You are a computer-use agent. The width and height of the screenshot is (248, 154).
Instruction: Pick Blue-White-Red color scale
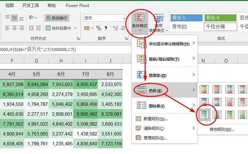click(204, 102)
